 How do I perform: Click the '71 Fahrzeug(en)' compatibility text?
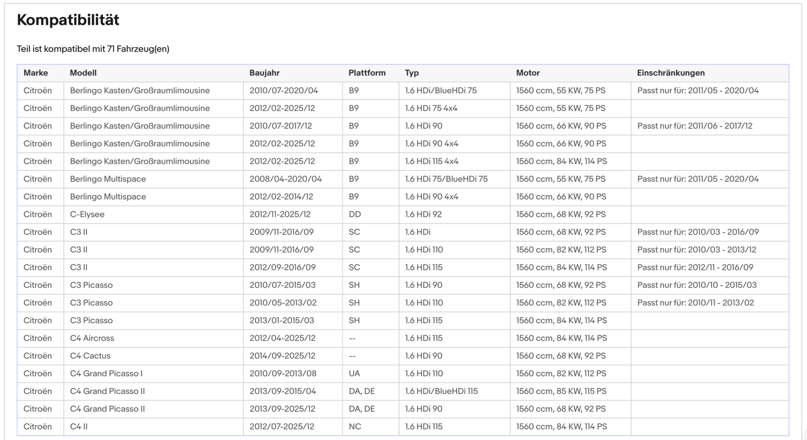click(138, 49)
